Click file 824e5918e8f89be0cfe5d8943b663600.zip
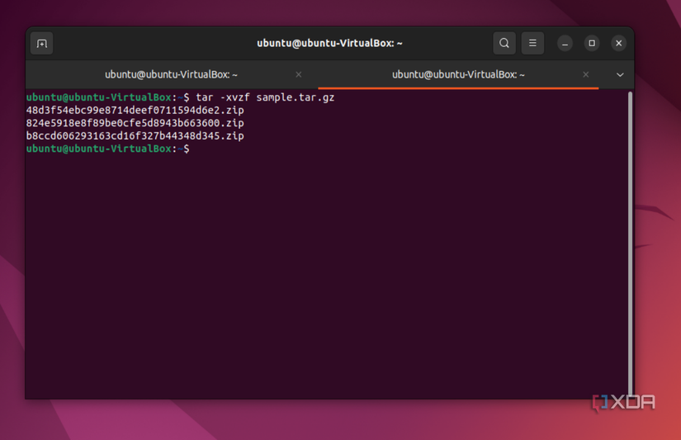 [x=135, y=123]
